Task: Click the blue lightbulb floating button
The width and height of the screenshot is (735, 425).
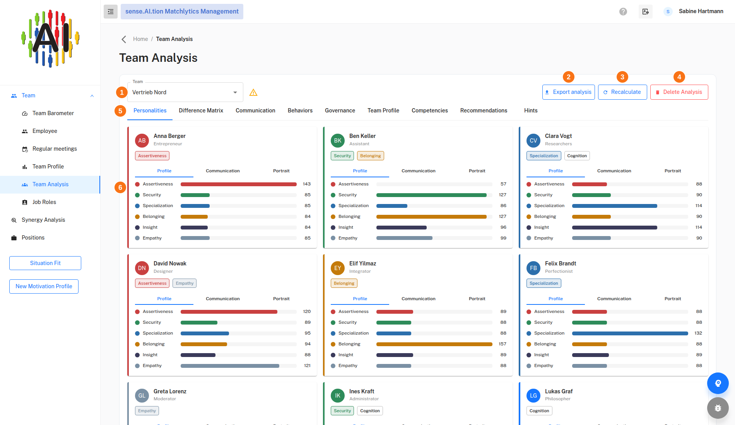Action: (x=718, y=383)
